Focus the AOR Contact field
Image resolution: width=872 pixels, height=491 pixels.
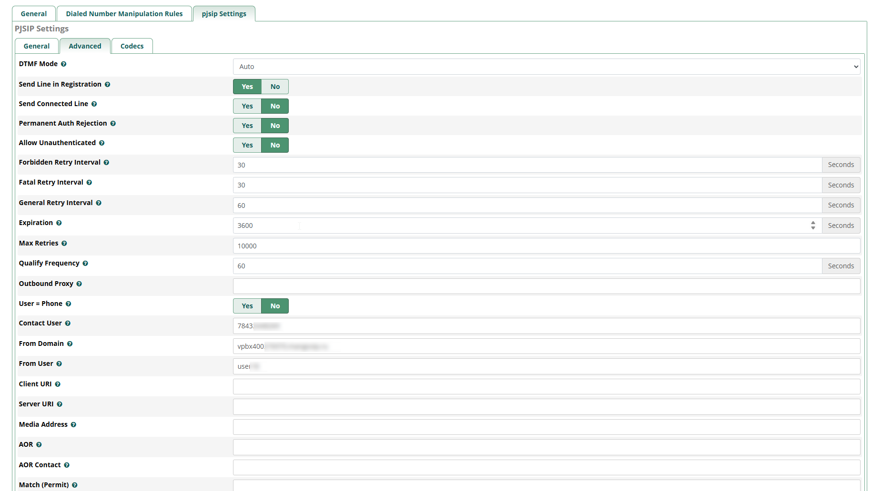[x=547, y=468]
